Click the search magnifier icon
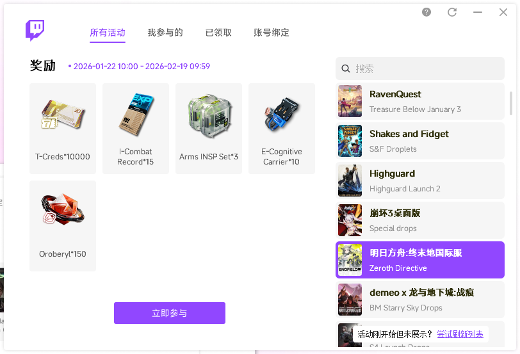The width and height of the screenshot is (520, 354). pos(346,68)
